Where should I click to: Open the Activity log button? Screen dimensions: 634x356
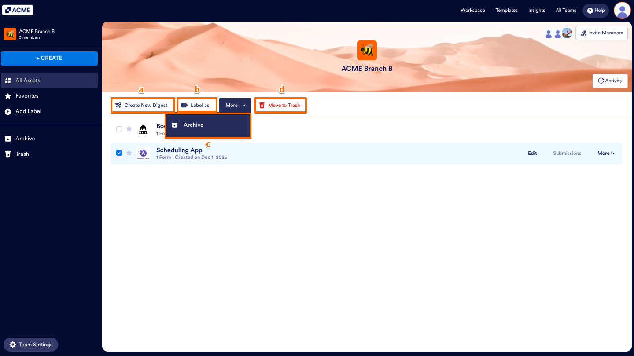click(x=610, y=81)
